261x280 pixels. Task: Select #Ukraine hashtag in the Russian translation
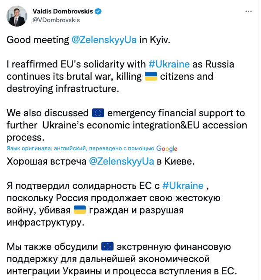coord(183,186)
